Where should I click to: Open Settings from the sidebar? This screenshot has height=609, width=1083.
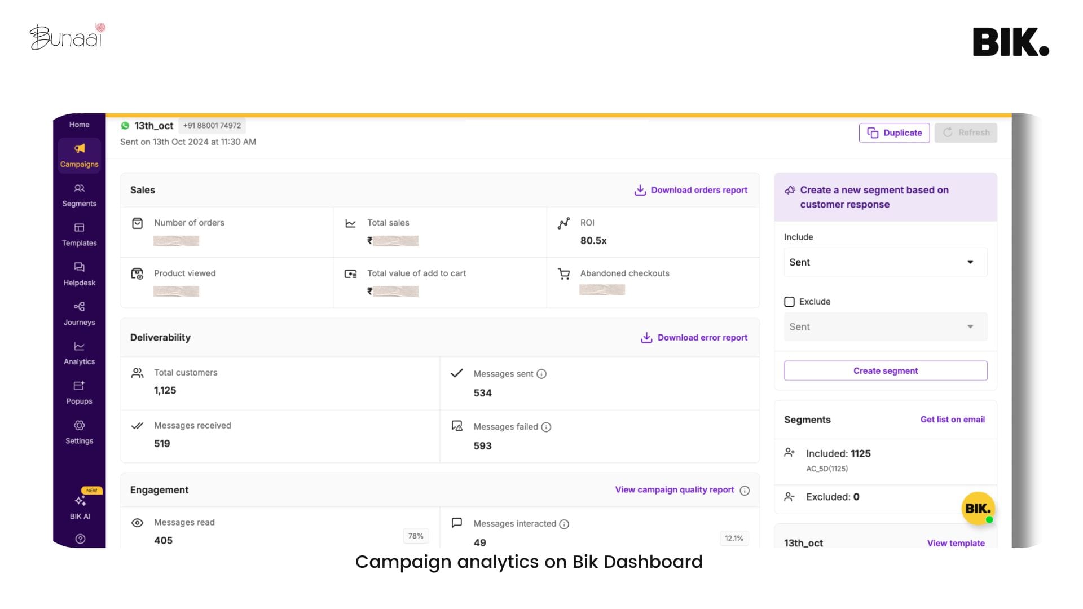click(79, 425)
